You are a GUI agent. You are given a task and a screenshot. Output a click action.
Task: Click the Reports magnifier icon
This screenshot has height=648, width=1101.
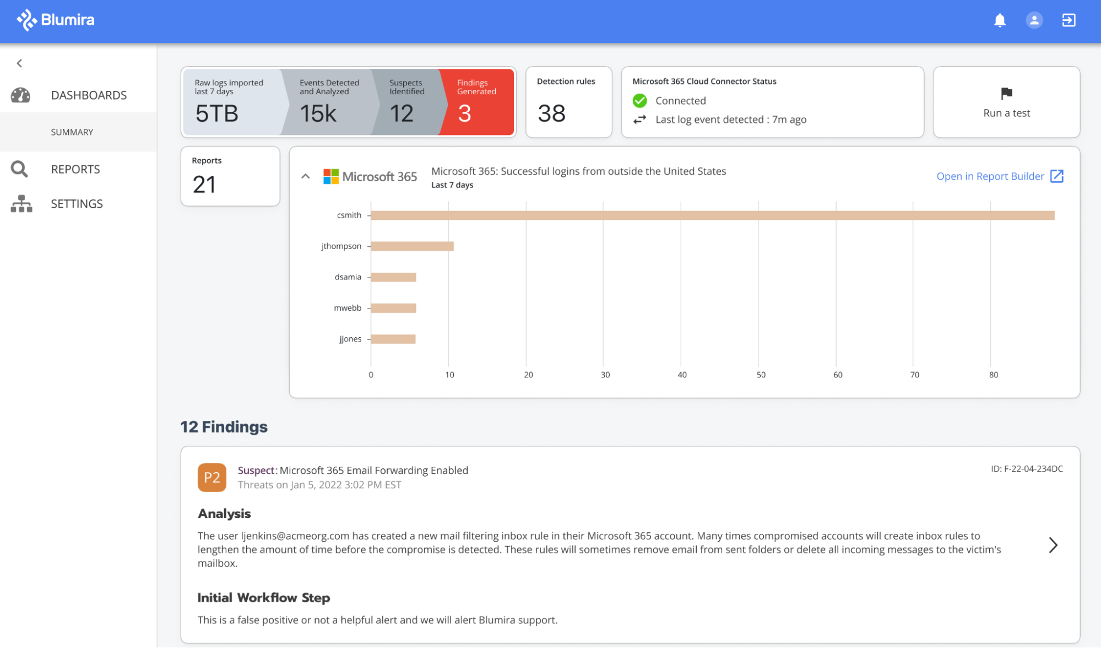[19, 169]
